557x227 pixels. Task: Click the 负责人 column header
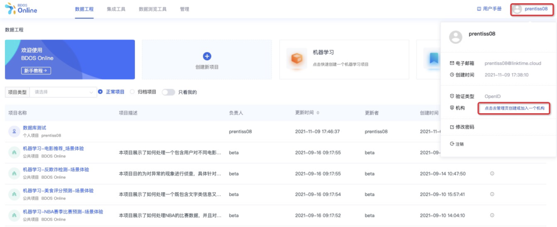click(x=236, y=113)
